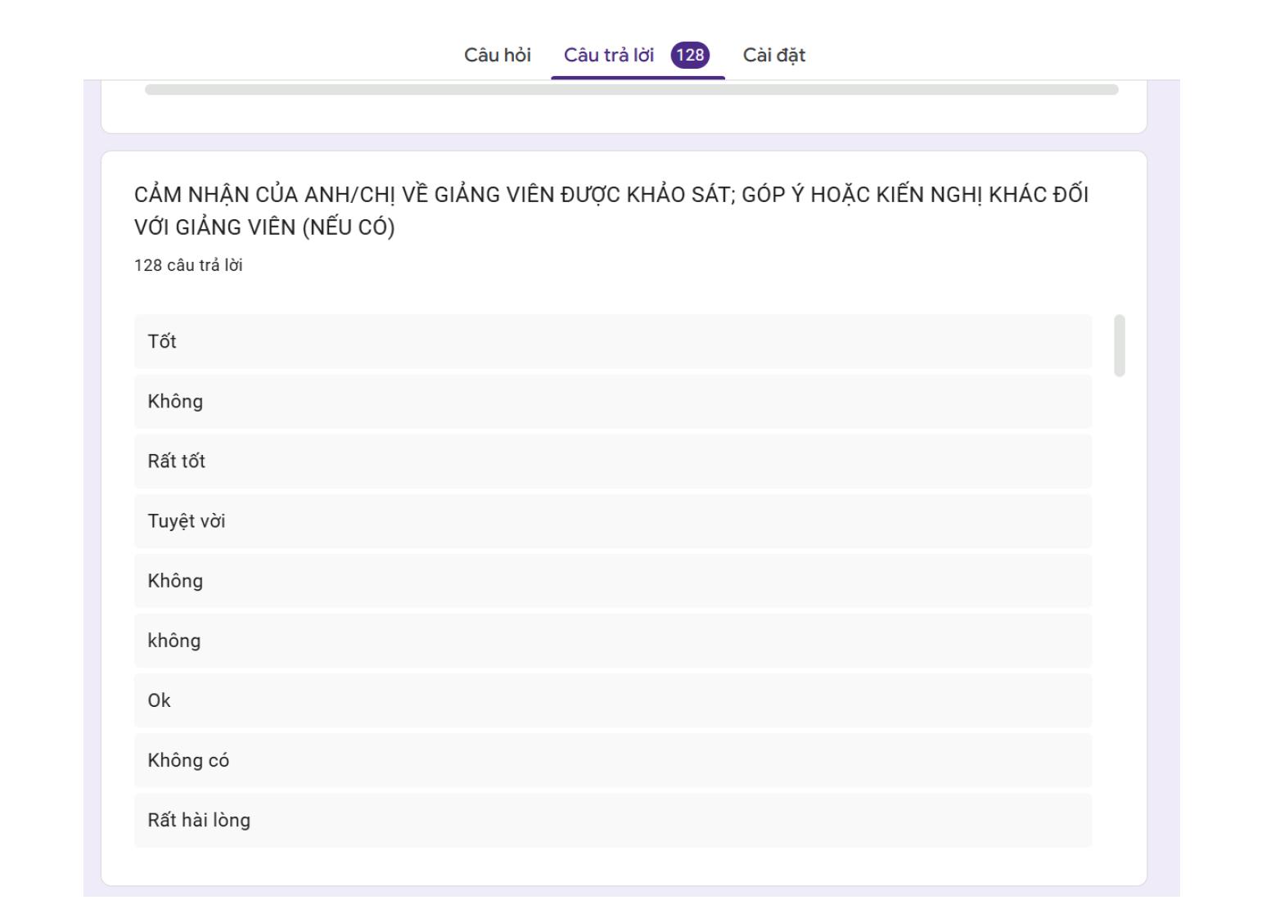Image resolution: width=1262 pixels, height=900 pixels.
Task: Switch to the Câu hỏi tab
Action: 497,55
